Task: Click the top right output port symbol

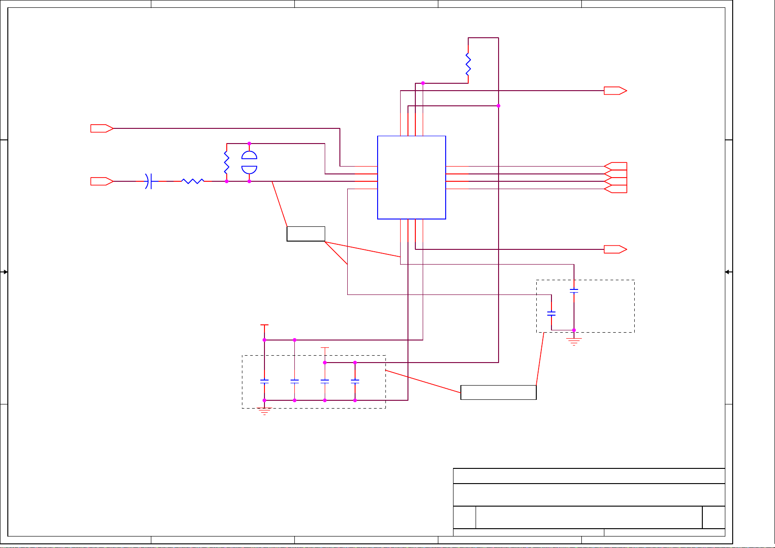Action: [615, 91]
